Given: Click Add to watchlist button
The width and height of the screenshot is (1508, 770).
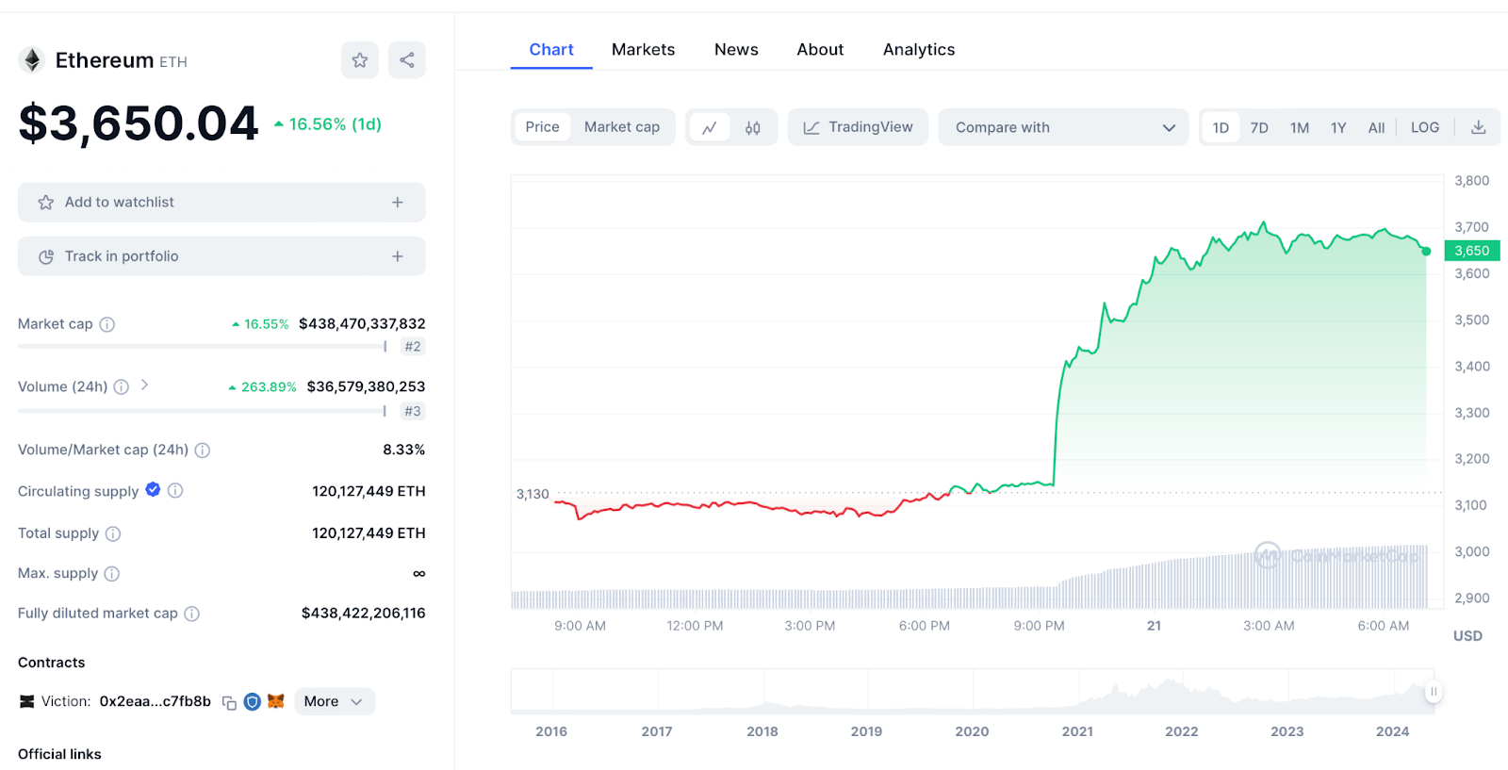Looking at the screenshot, I should (x=221, y=203).
